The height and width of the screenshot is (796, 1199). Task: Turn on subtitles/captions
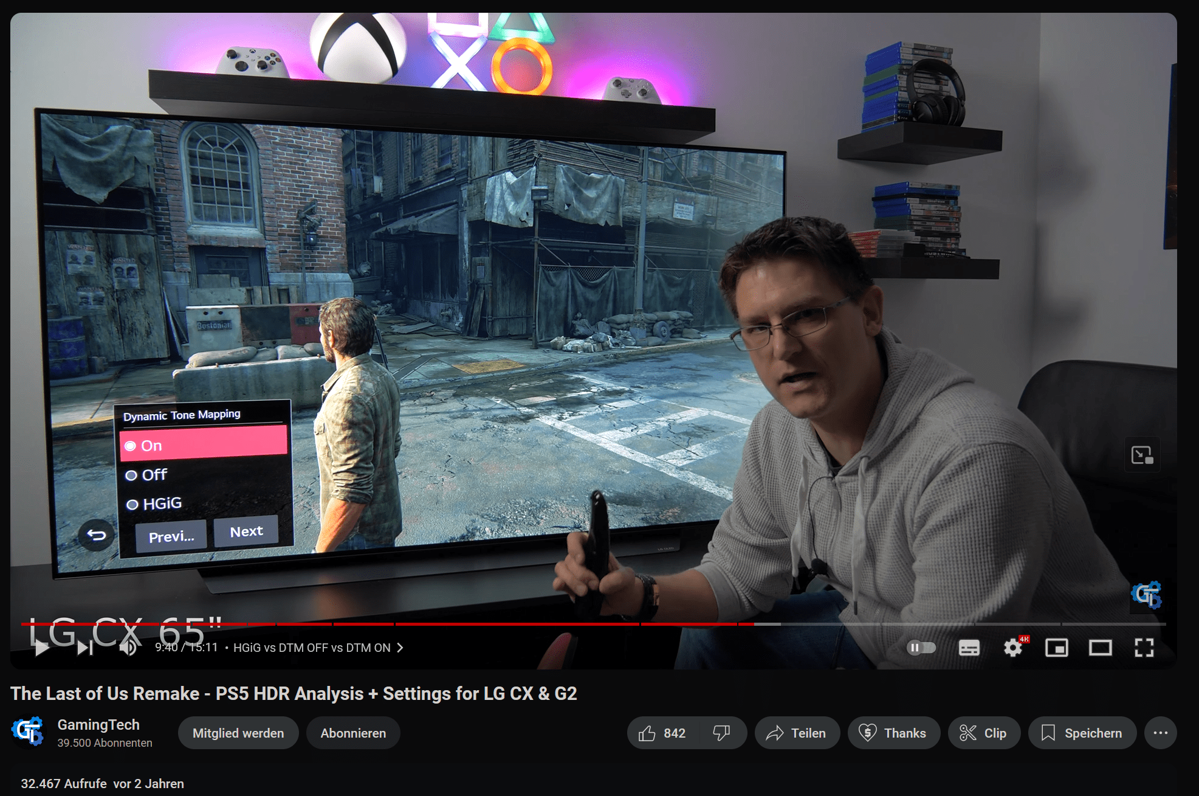pyautogui.click(x=969, y=648)
